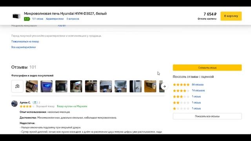
Task: Click the green 4.8 rating badge
Action: click(x=27, y=19)
